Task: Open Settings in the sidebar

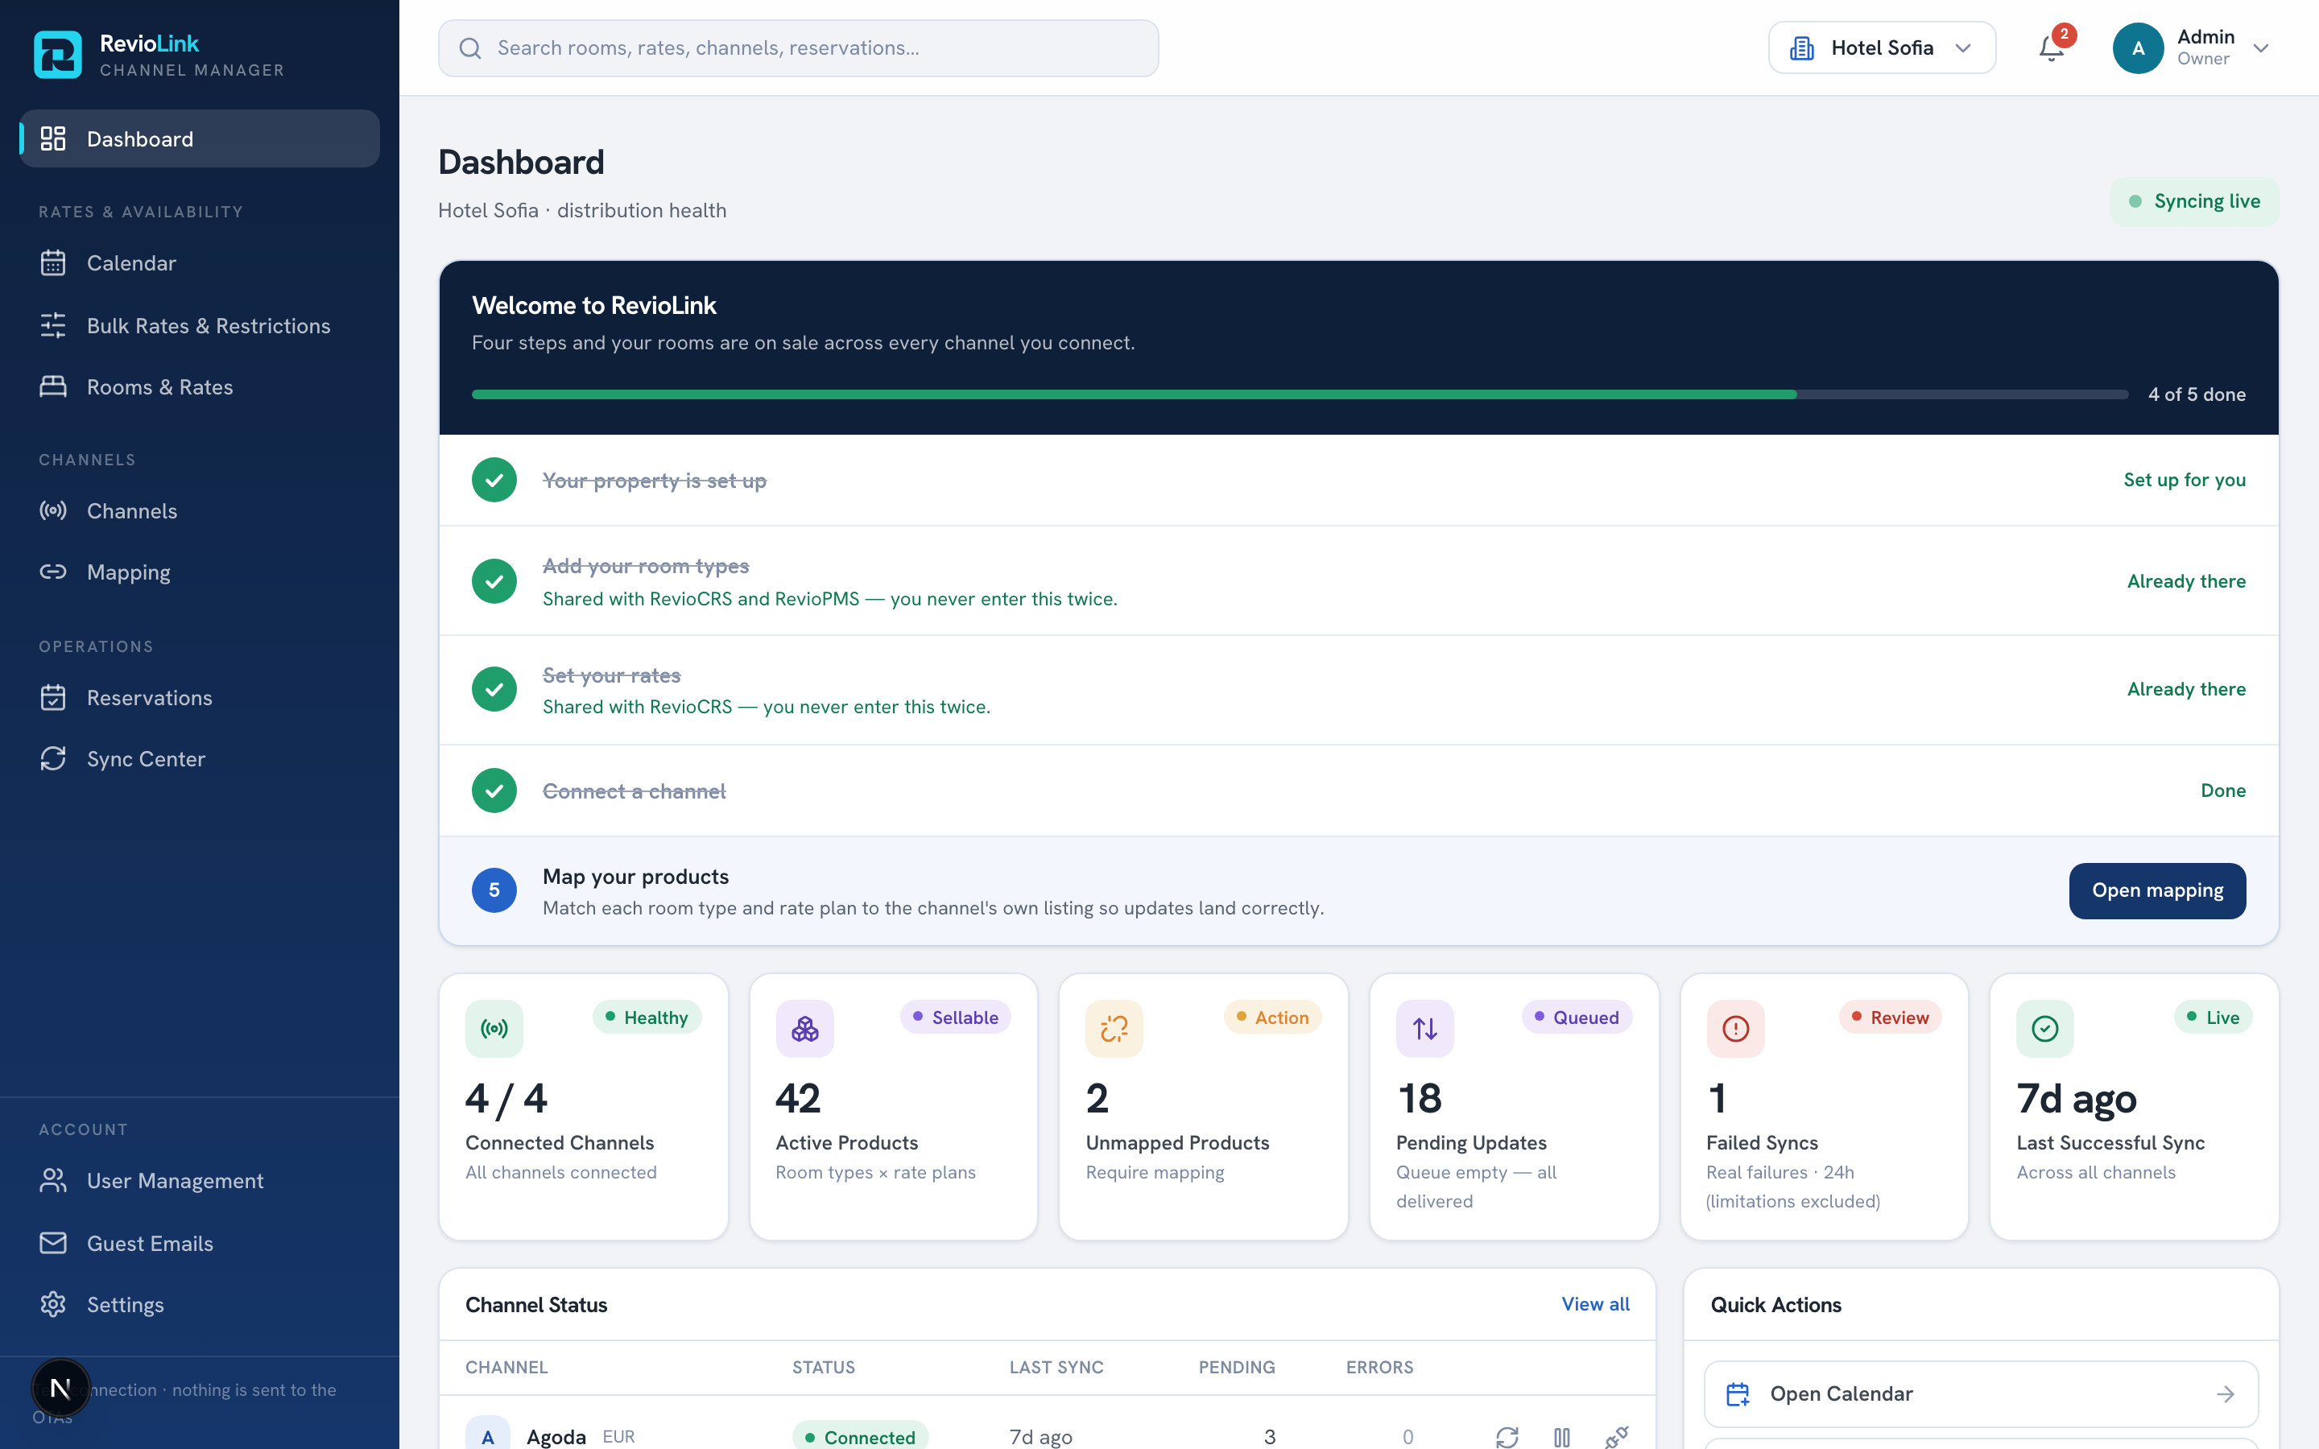Action: 200,1304
